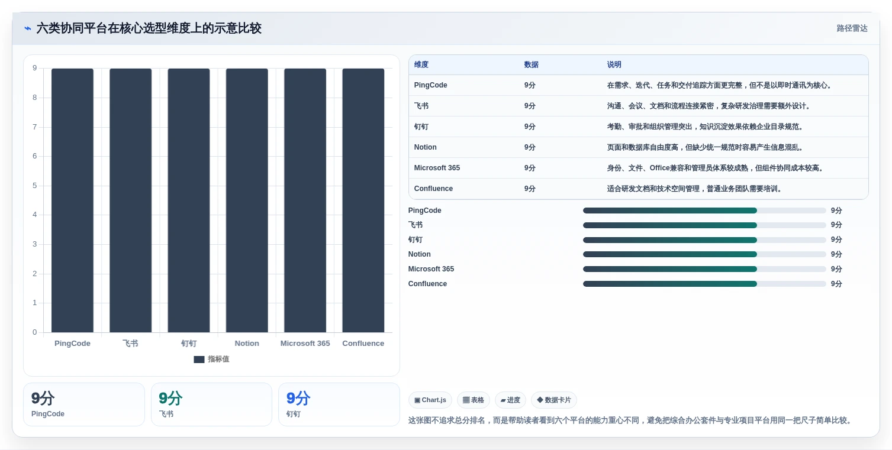
Task: Click the 钉钉 9分 summary card
Action: [339, 404]
